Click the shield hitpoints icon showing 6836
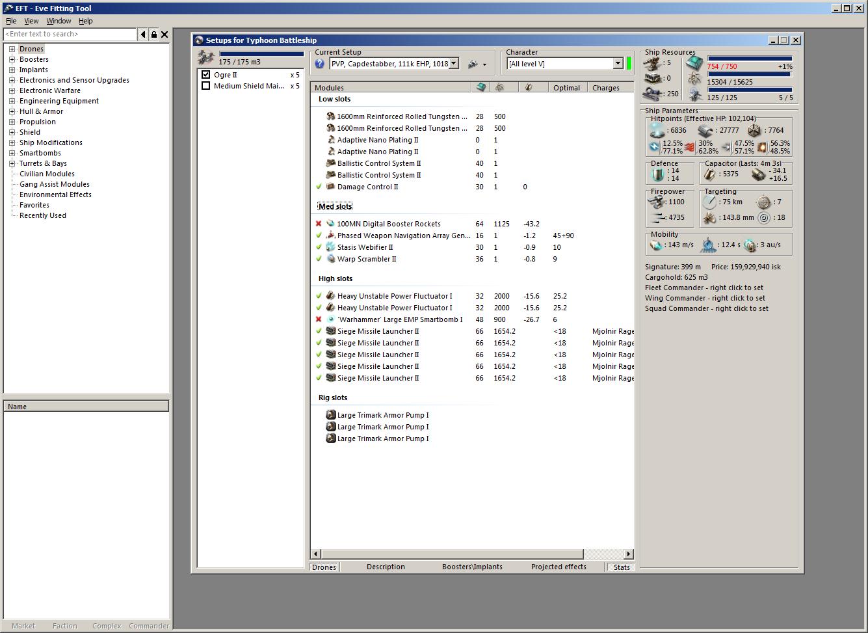The height and width of the screenshot is (633, 868). (657, 130)
